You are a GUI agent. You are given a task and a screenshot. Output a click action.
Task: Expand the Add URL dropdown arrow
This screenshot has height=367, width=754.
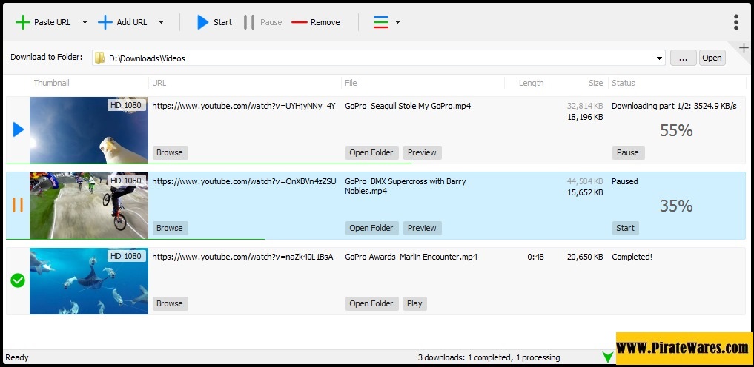coord(161,22)
